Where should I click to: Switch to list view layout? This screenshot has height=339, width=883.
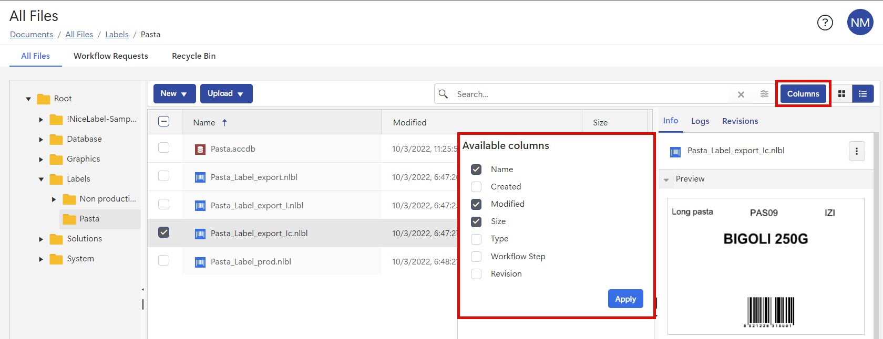tap(863, 94)
